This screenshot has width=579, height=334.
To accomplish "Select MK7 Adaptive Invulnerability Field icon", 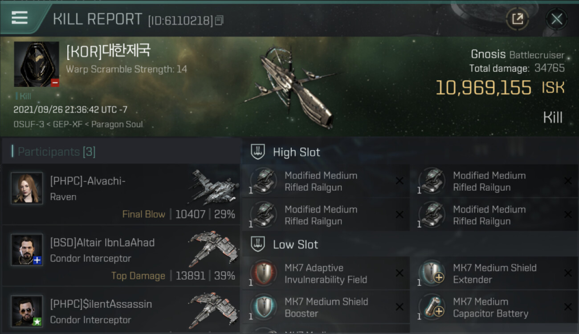I will tap(264, 273).
